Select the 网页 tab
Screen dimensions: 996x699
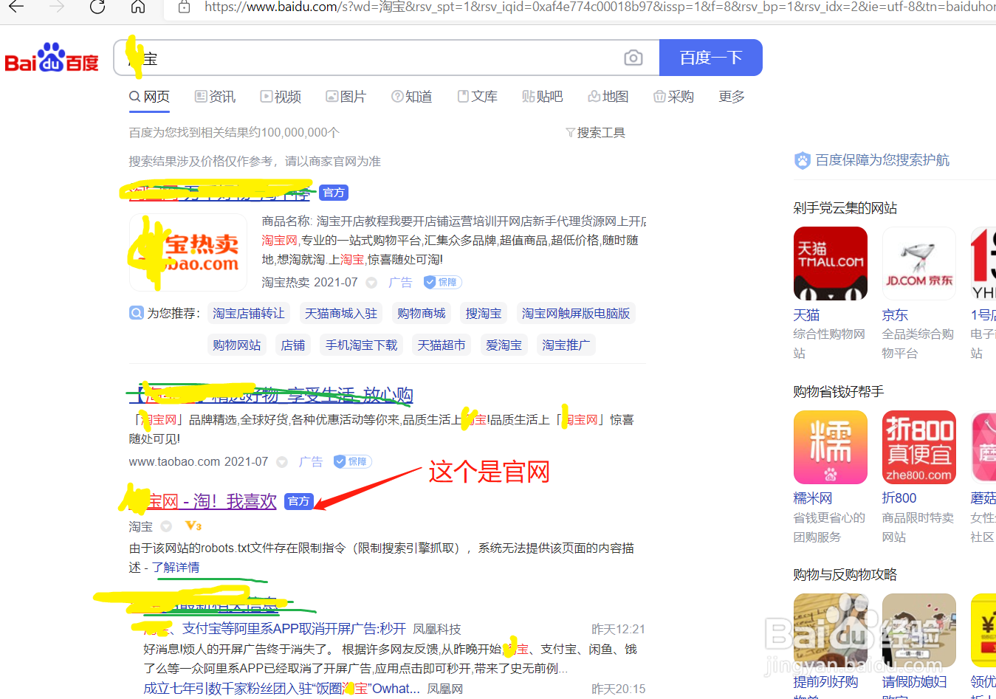149,97
